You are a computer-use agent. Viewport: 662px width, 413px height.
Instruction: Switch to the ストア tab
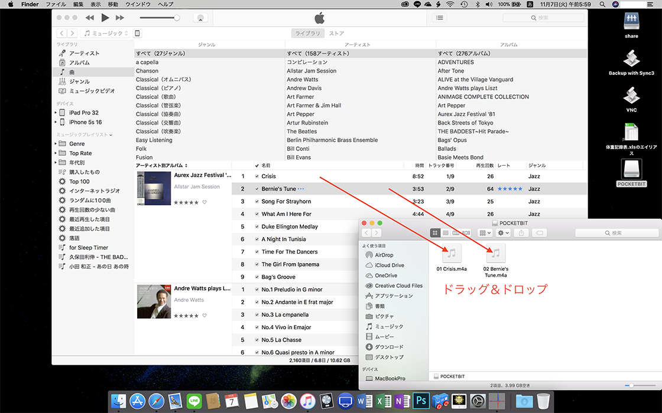(x=336, y=33)
